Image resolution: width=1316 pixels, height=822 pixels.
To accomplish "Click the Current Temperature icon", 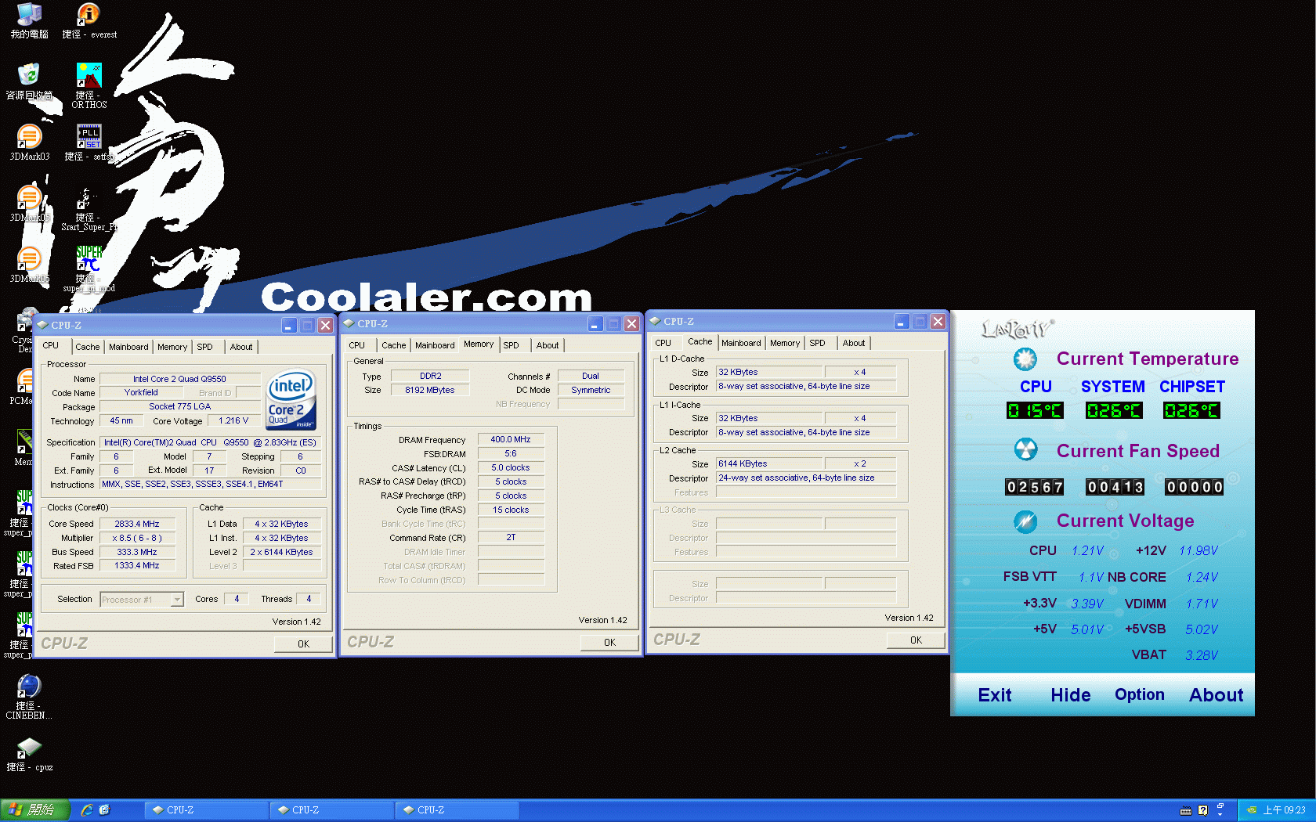I will click(x=1025, y=359).
